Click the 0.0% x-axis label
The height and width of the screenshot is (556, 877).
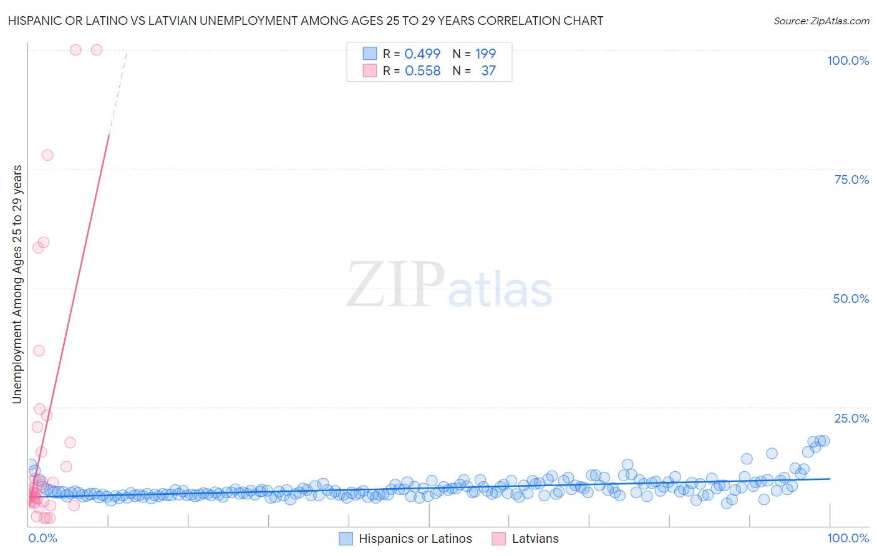42,538
